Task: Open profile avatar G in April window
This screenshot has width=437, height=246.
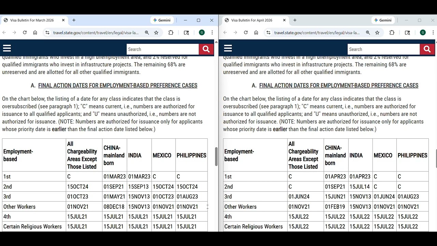Action: (x=423, y=32)
